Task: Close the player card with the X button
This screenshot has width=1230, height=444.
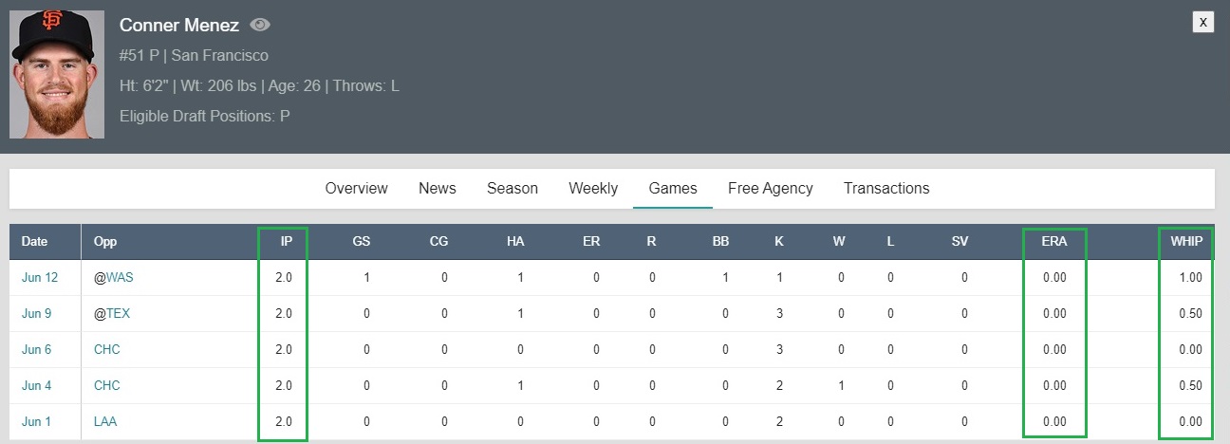Action: tap(1203, 22)
